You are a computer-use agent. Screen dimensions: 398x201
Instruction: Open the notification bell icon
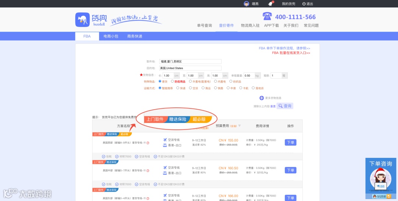[x=270, y=4]
